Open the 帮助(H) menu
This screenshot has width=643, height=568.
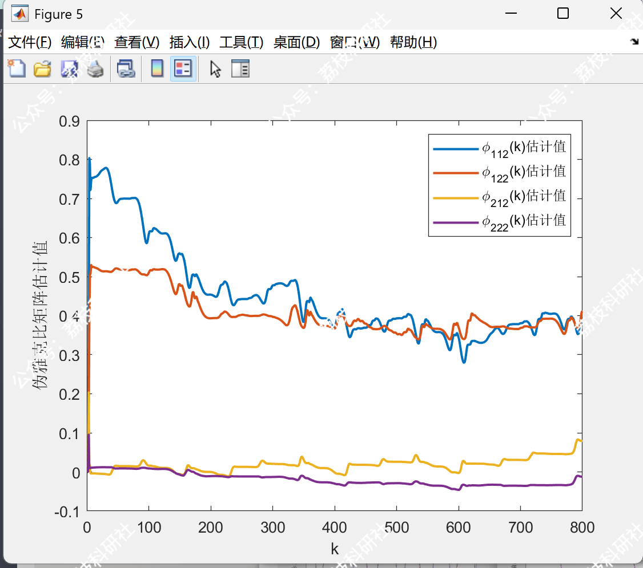click(x=413, y=42)
